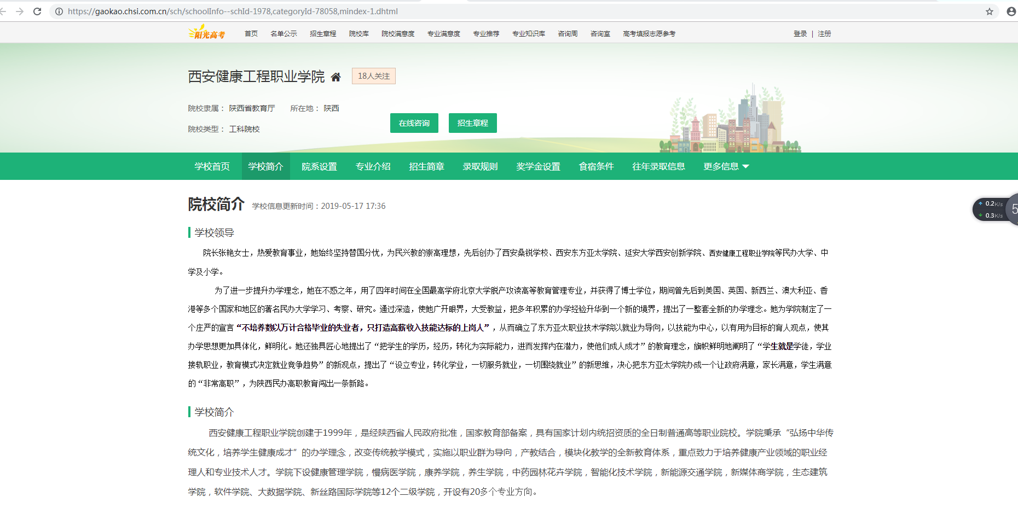Open 招生章程 in top navigation
Screen dimensions: 1018x526
[323, 33]
